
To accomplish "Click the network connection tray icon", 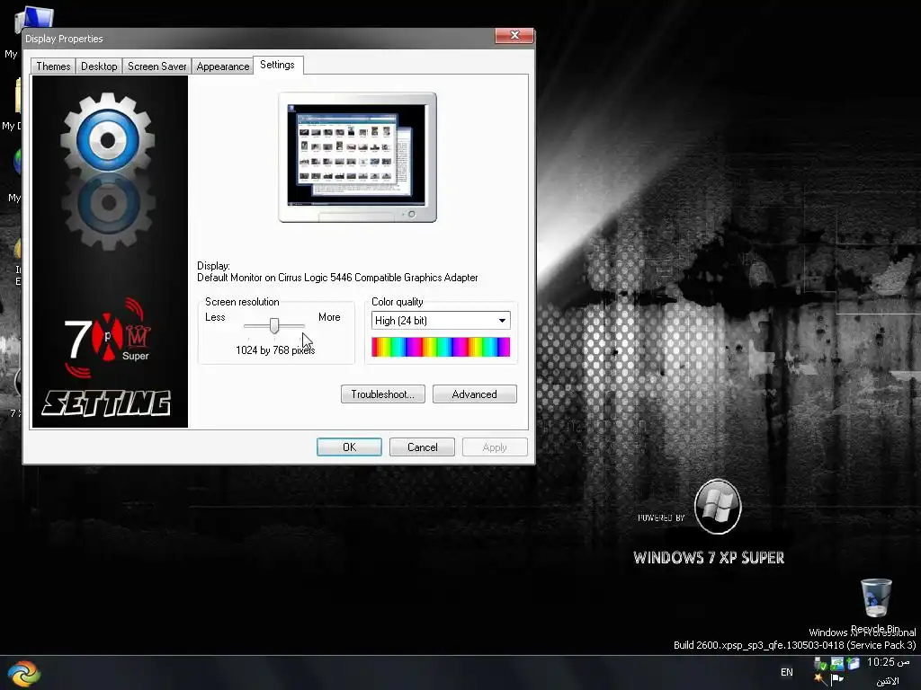I will 837,664.
